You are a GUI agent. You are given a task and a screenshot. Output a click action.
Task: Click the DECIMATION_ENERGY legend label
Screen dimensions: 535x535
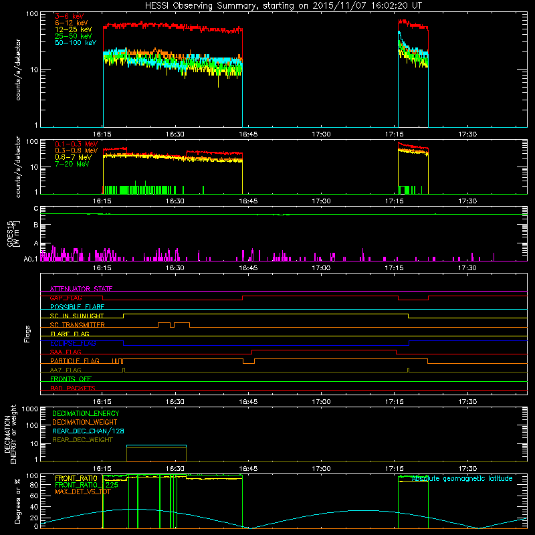[86, 413]
